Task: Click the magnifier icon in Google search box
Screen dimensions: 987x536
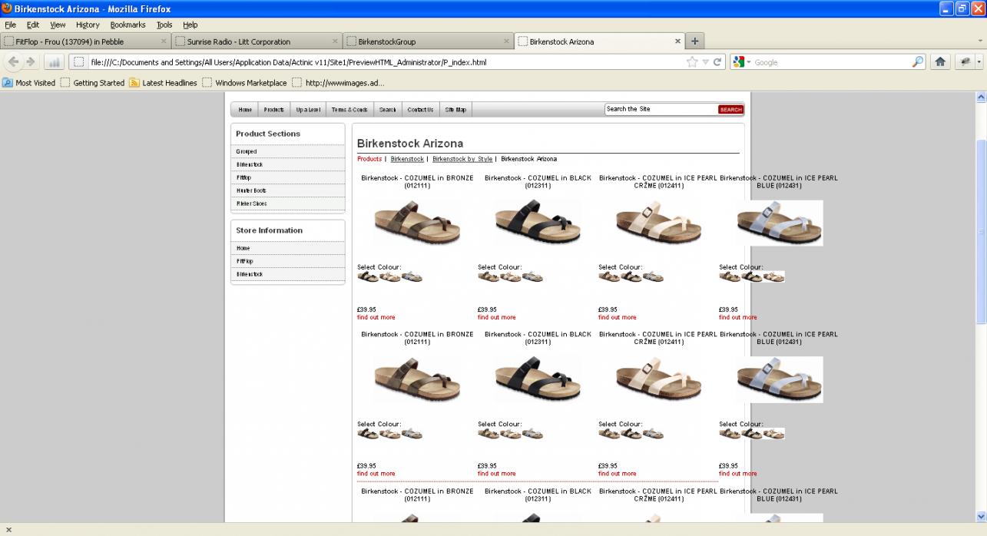Action: [x=918, y=62]
